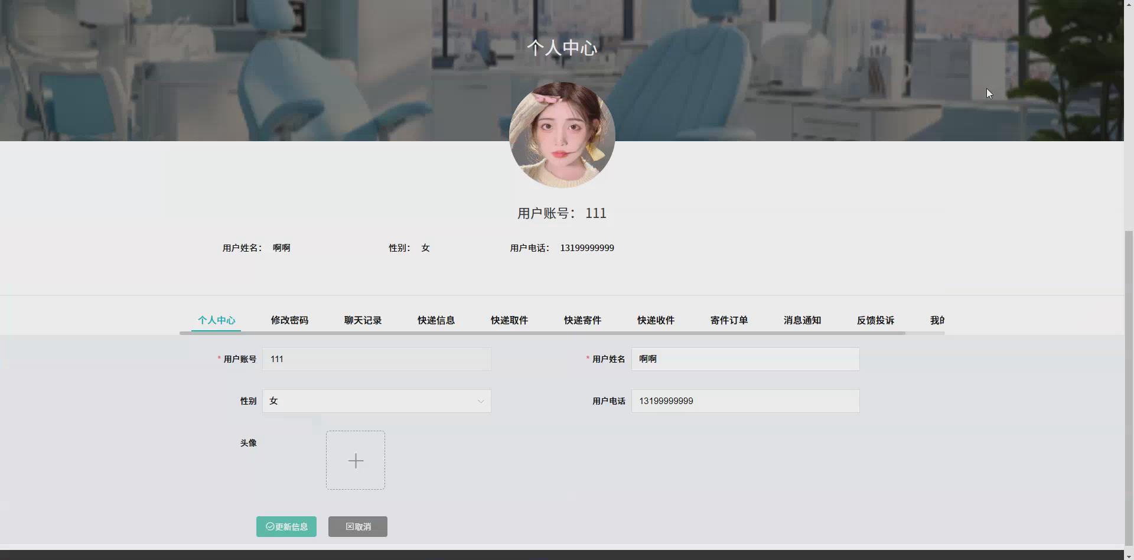Click the 更新信息 button to save changes
Viewport: 1134px width, 560px height.
(286, 526)
